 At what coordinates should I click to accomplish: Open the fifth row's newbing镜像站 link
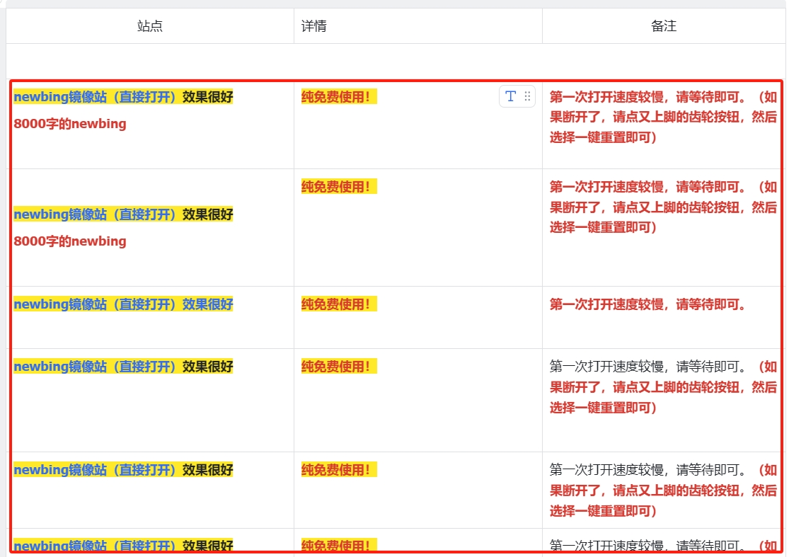click(95, 470)
